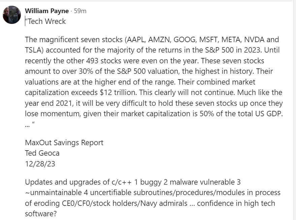Click the MSFT ticker symbol
The height and width of the screenshot is (220, 296).
209,39
